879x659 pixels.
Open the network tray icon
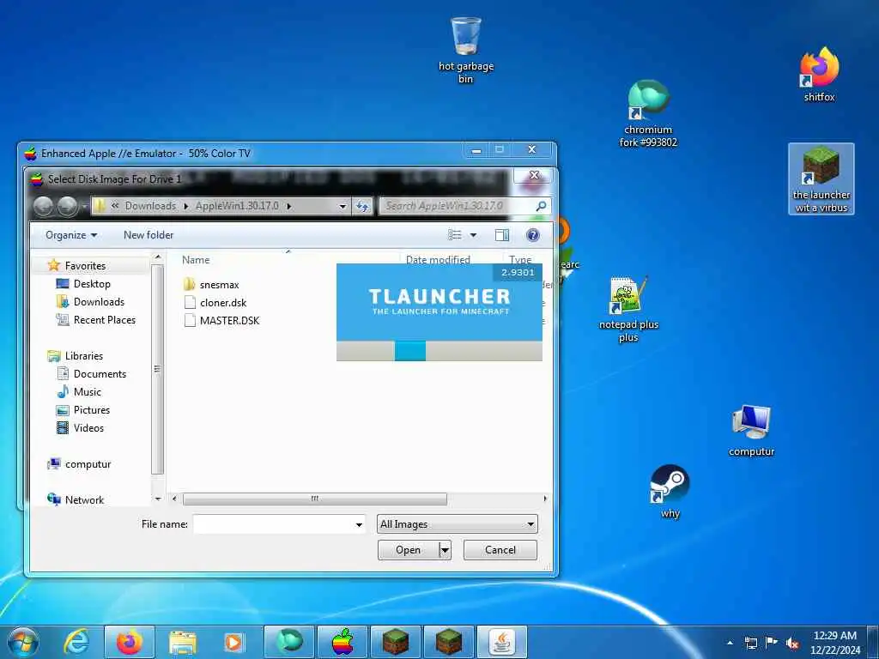coord(750,643)
